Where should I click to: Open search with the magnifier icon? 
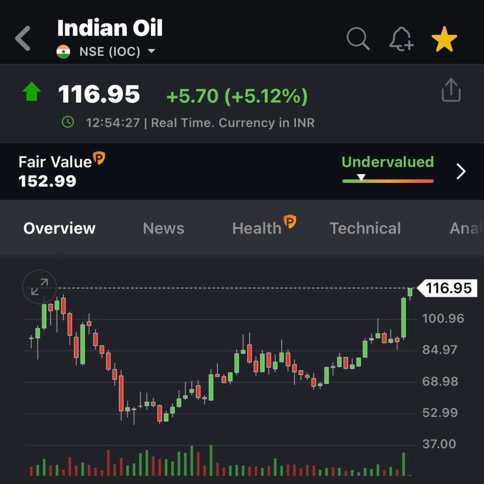(x=358, y=38)
